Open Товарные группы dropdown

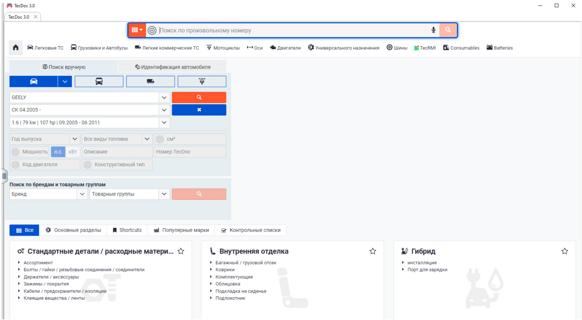click(x=164, y=194)
